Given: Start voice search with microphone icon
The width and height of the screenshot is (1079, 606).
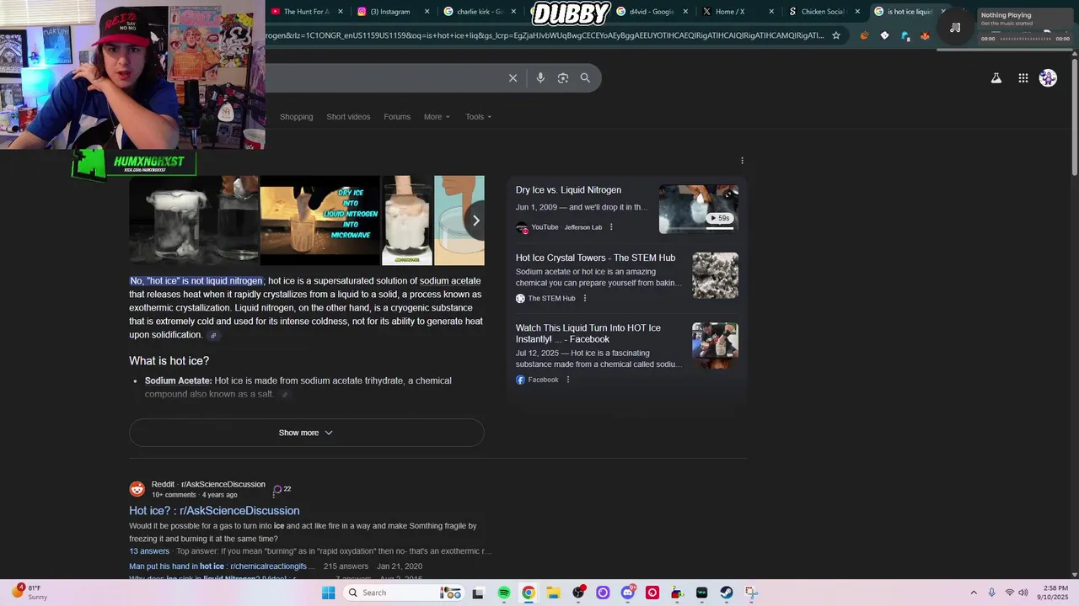Looking at the screenshot, I should point(540,78).
